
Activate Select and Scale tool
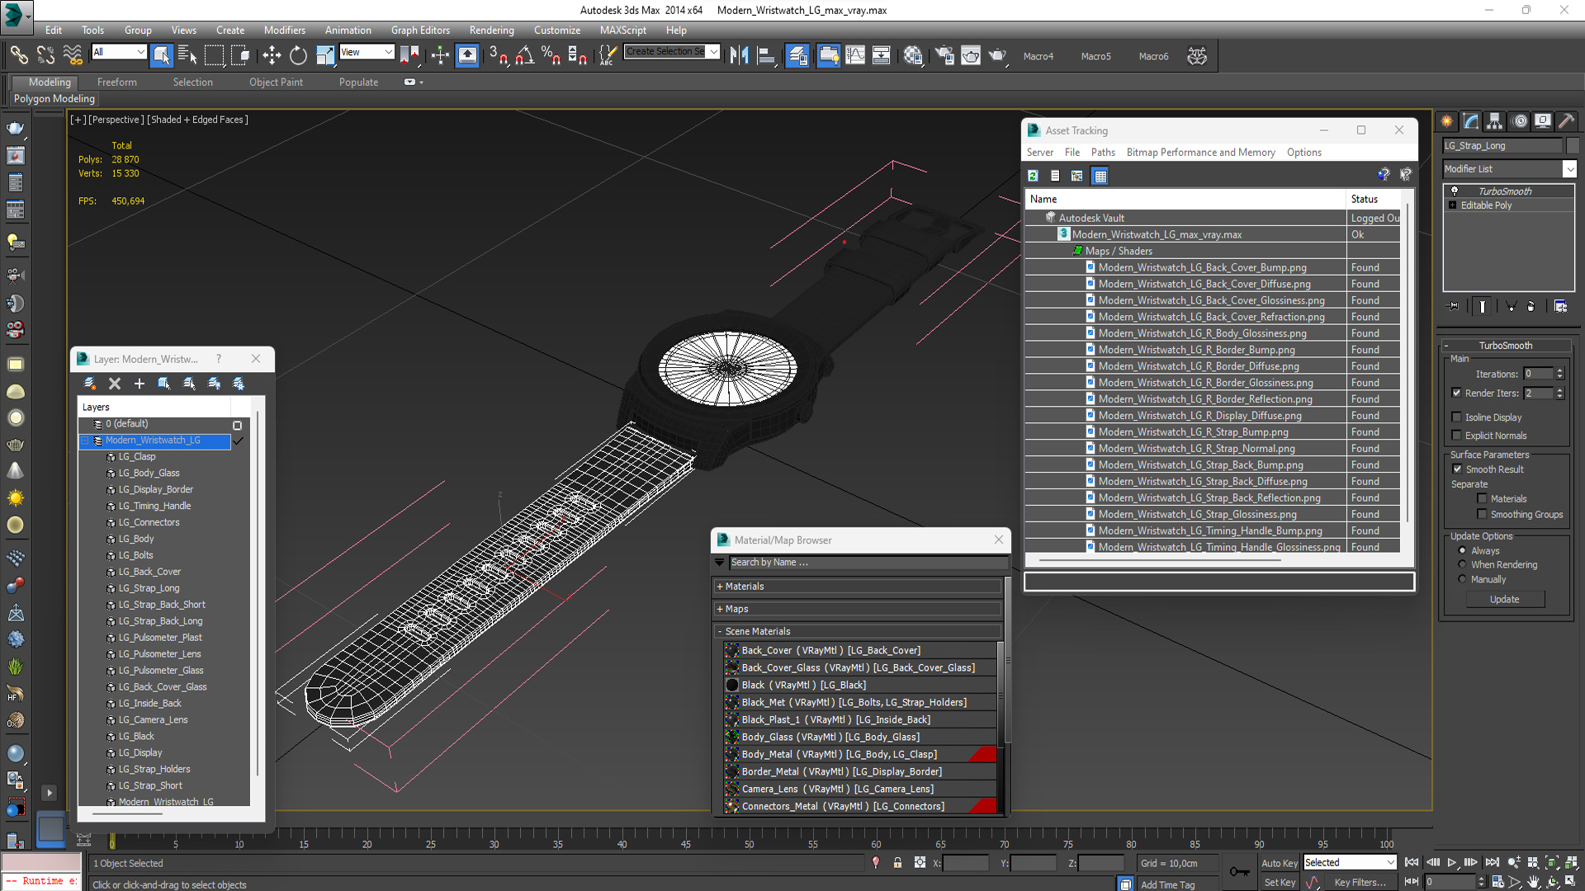(x=324, y=55)
